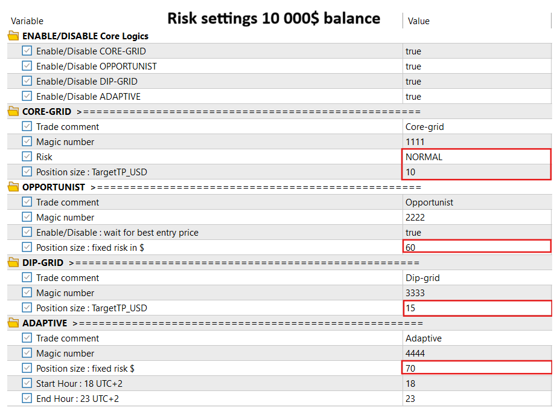557x414 pixels.
Task: Toggle the Enable/Disable OPPORTUNIST checkbox
Action: 27,66
